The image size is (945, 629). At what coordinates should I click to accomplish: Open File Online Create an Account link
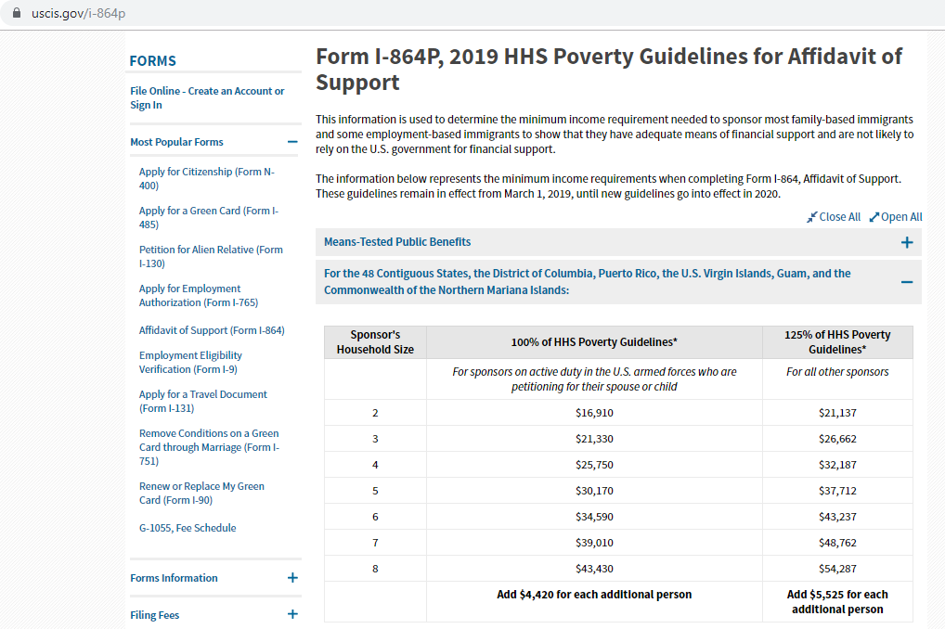tap(207, 97)
